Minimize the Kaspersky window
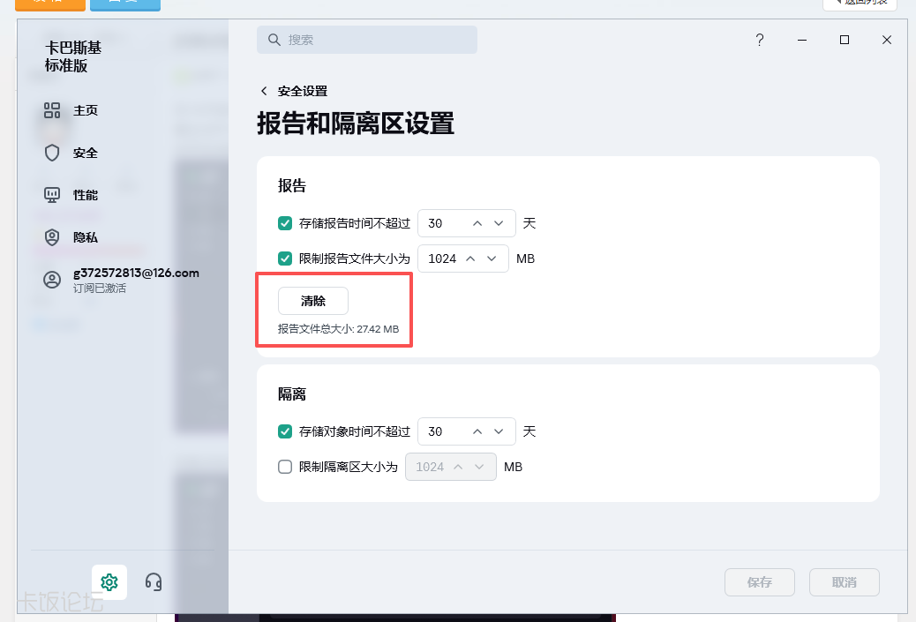916x622 pixels. click(x=802, y=40)
